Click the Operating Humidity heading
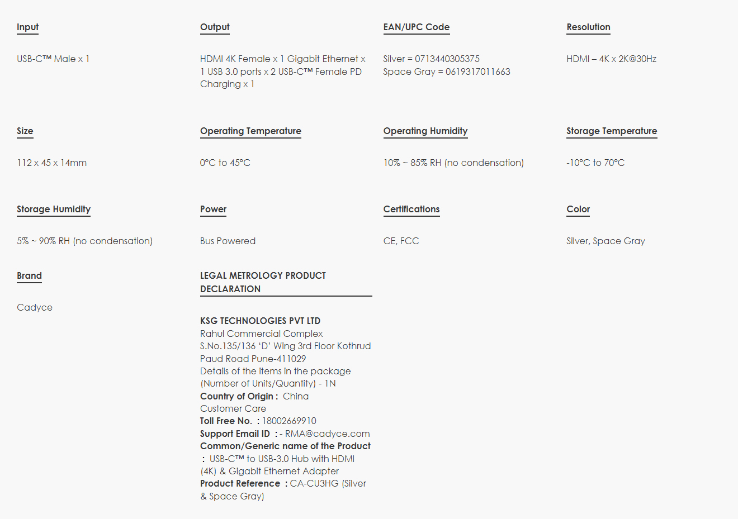The width and height of the screenshot is (738, 519). point(425,131)
